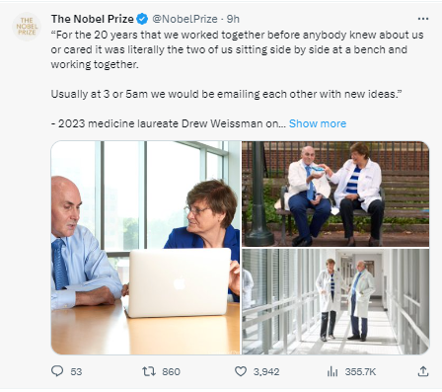Image resolution: width=442 pixels, height=392 pixels.
Task: Visit the @NobelPrize handle link
Action: coord(184,19)
